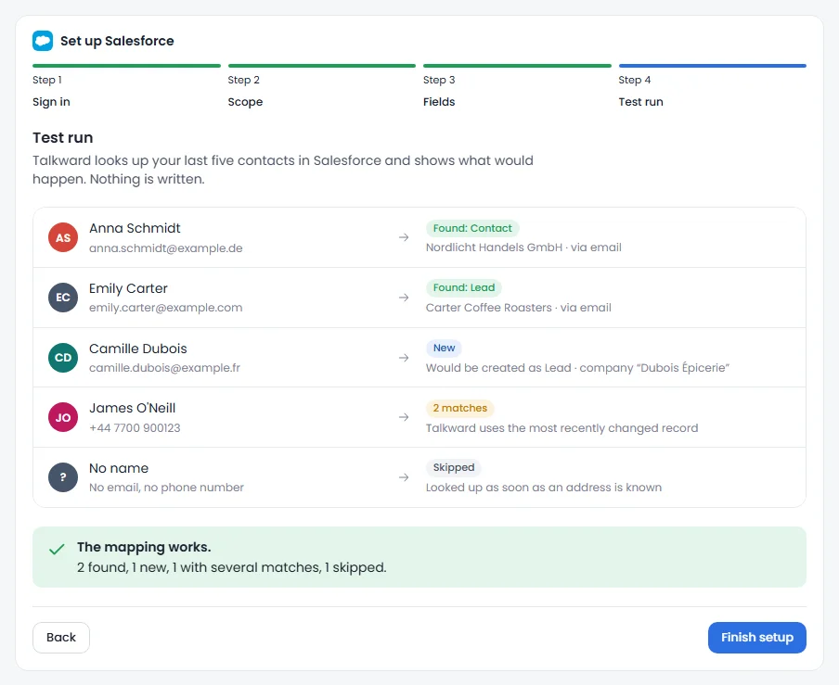Click the 'Skipped' badge
Image resolution: width=839 pixels, height=685 pixels.
point(454,467)
